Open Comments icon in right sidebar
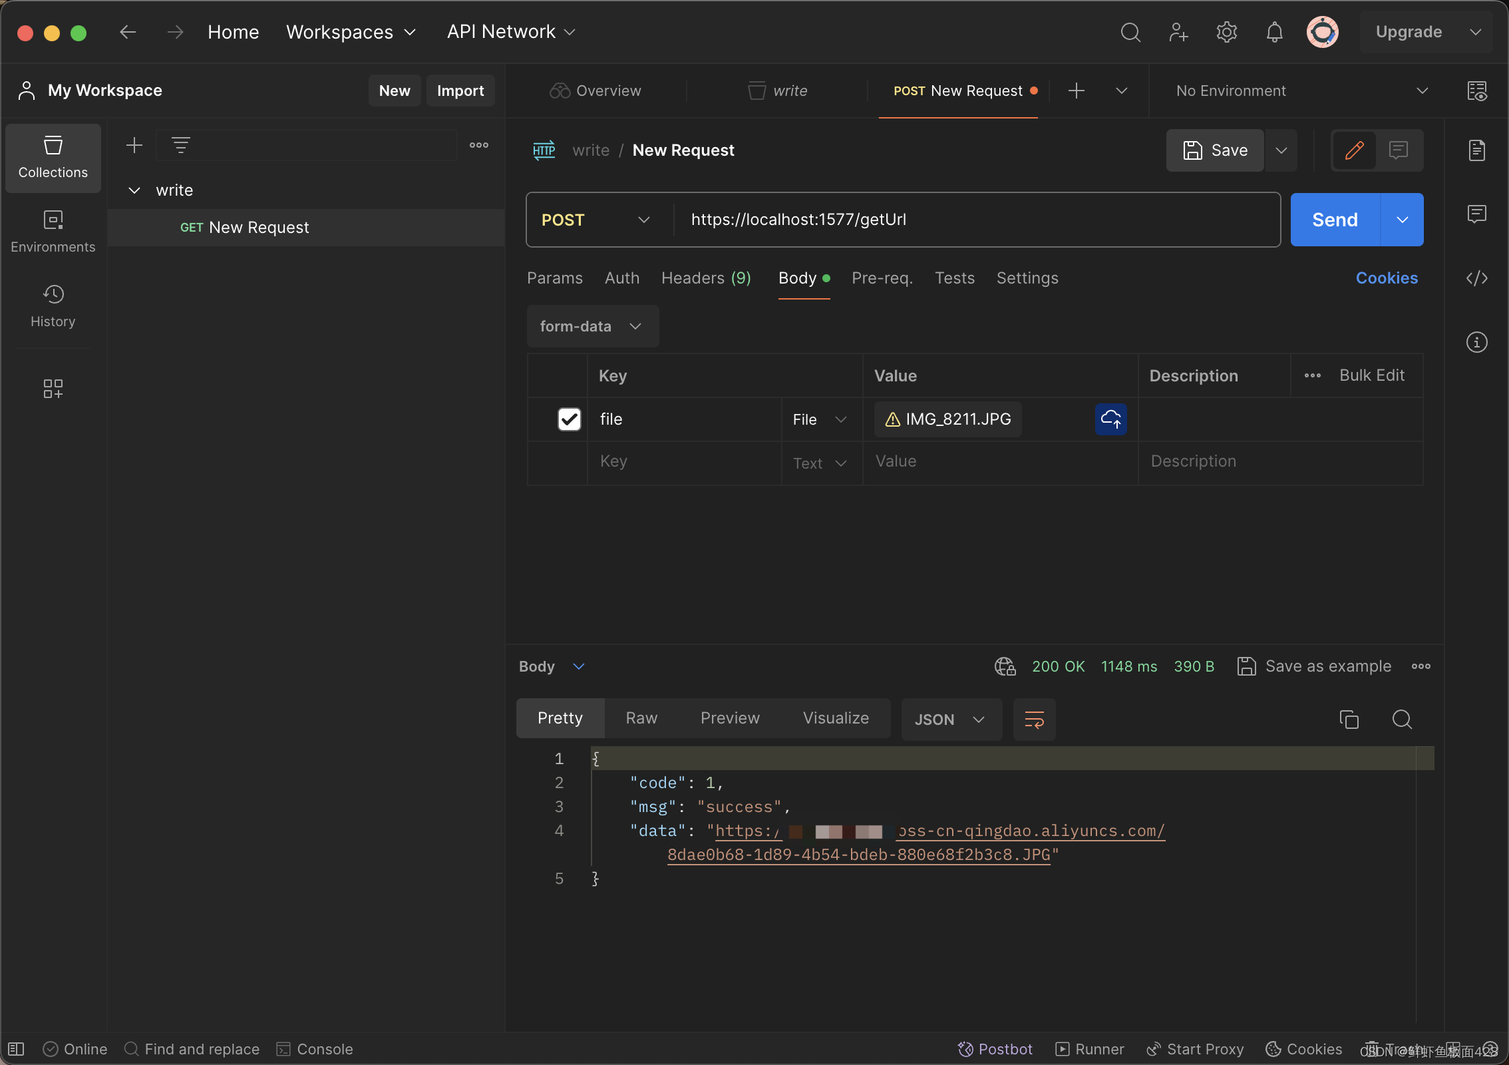The width and height of the screenshot is (1509, 1065). [x=1476, y=214]
